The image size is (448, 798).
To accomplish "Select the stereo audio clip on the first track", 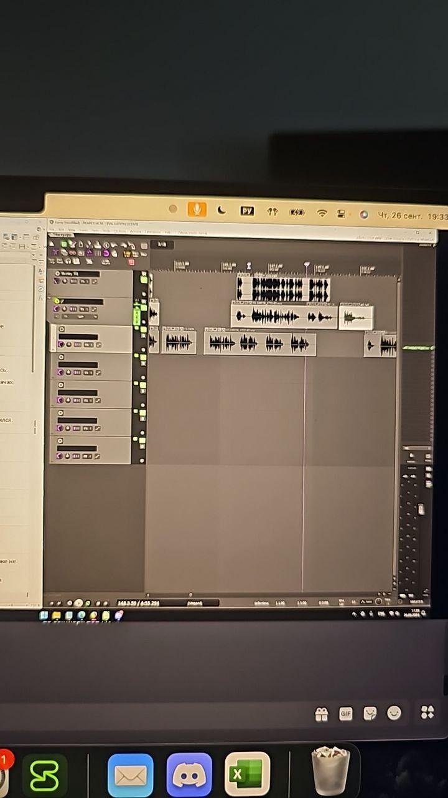I will point(283,289).
